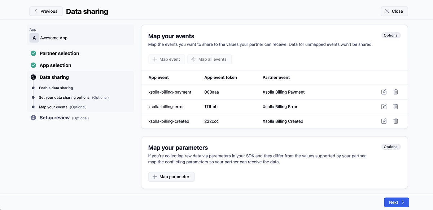Go back with the Previous button
The width and height of the screenshot is (433, 210).
[46, 11]
